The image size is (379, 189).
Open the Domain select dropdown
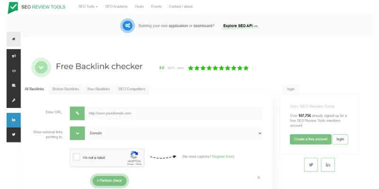174,133
